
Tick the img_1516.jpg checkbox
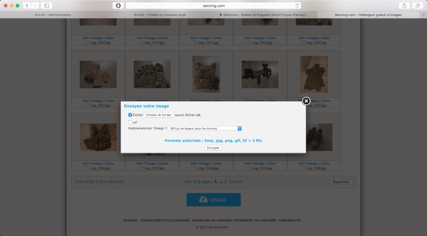coord(88,168)
